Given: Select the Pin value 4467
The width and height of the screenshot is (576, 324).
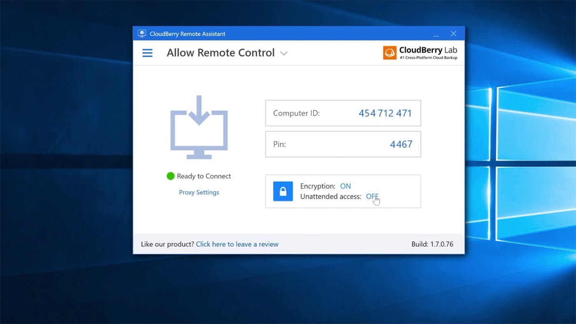Looking at the screenshot, I should click(x=401, y=144).
